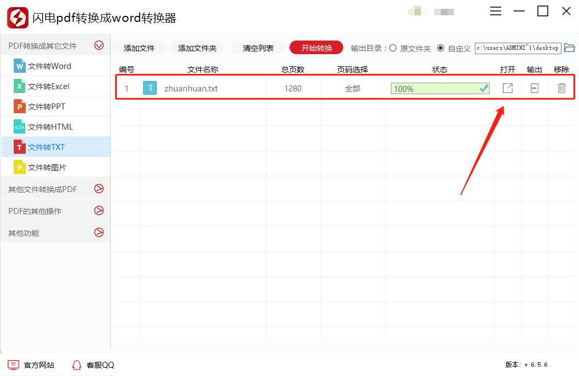Expand the 其他文件转换成PDF section

point(99,189)
